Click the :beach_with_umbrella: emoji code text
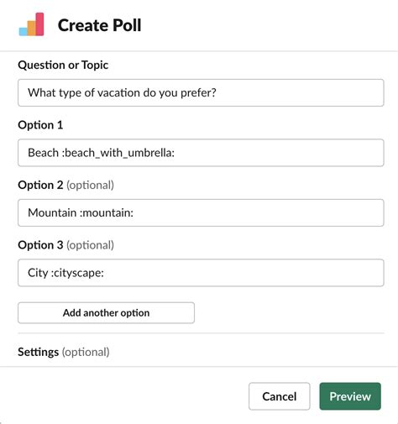The image size is (398, 424). pos(118,153)
